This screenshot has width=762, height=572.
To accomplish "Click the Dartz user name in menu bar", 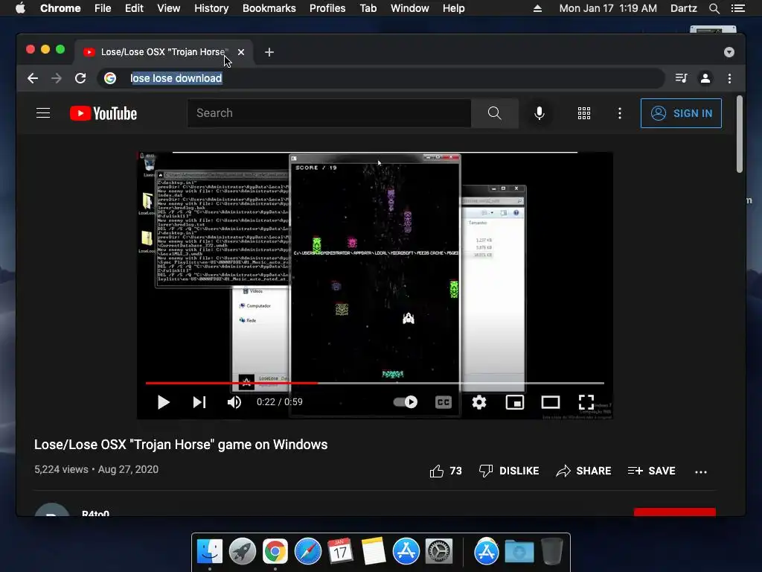I will point(684,8).
